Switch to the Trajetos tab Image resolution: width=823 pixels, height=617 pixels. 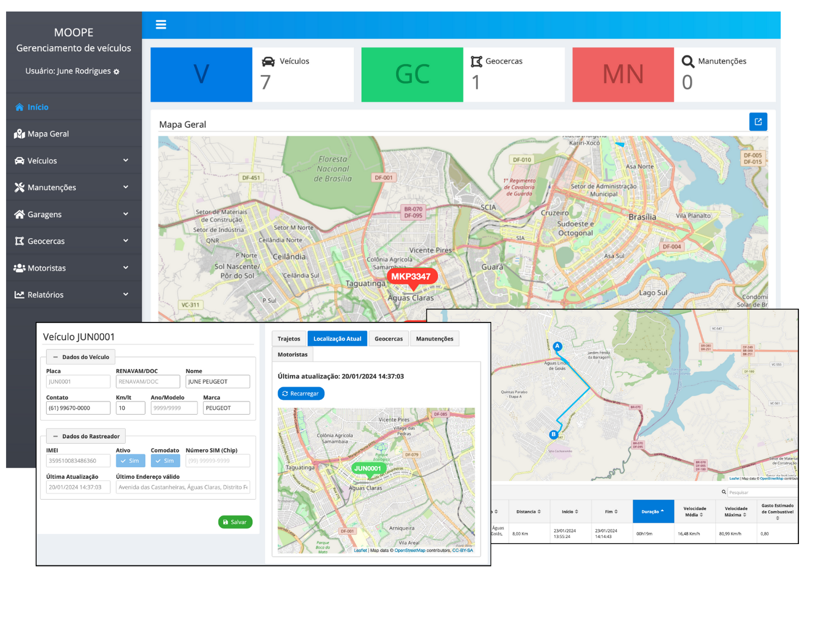coord(289,339)
